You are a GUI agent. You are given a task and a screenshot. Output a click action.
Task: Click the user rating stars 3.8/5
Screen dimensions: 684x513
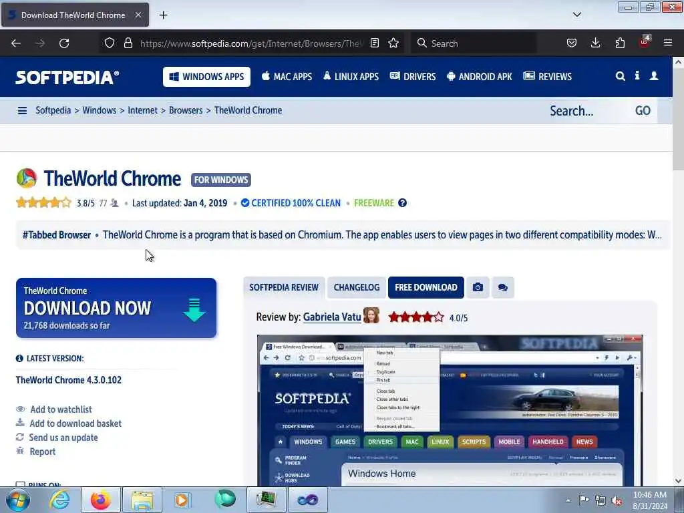click(43, 202)
